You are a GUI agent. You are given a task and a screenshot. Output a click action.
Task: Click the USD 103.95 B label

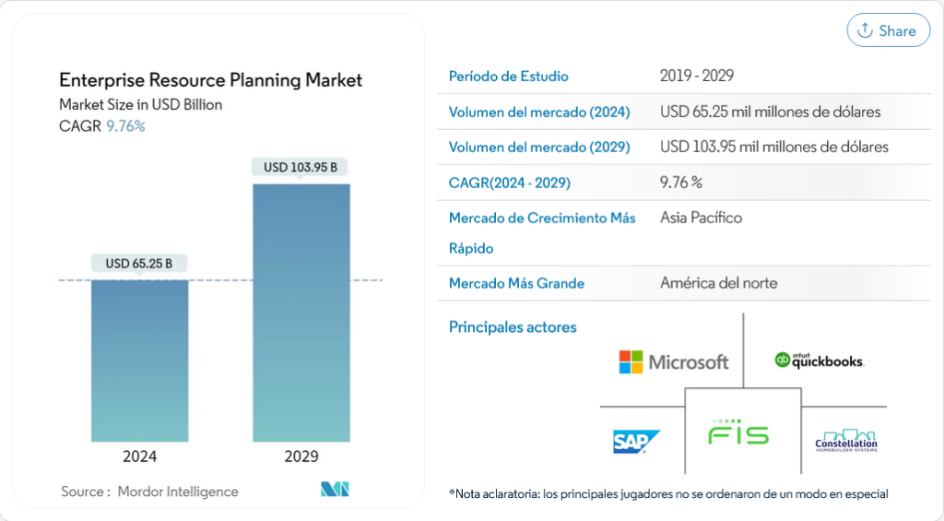pyautogui.click(x=301, y=168)
